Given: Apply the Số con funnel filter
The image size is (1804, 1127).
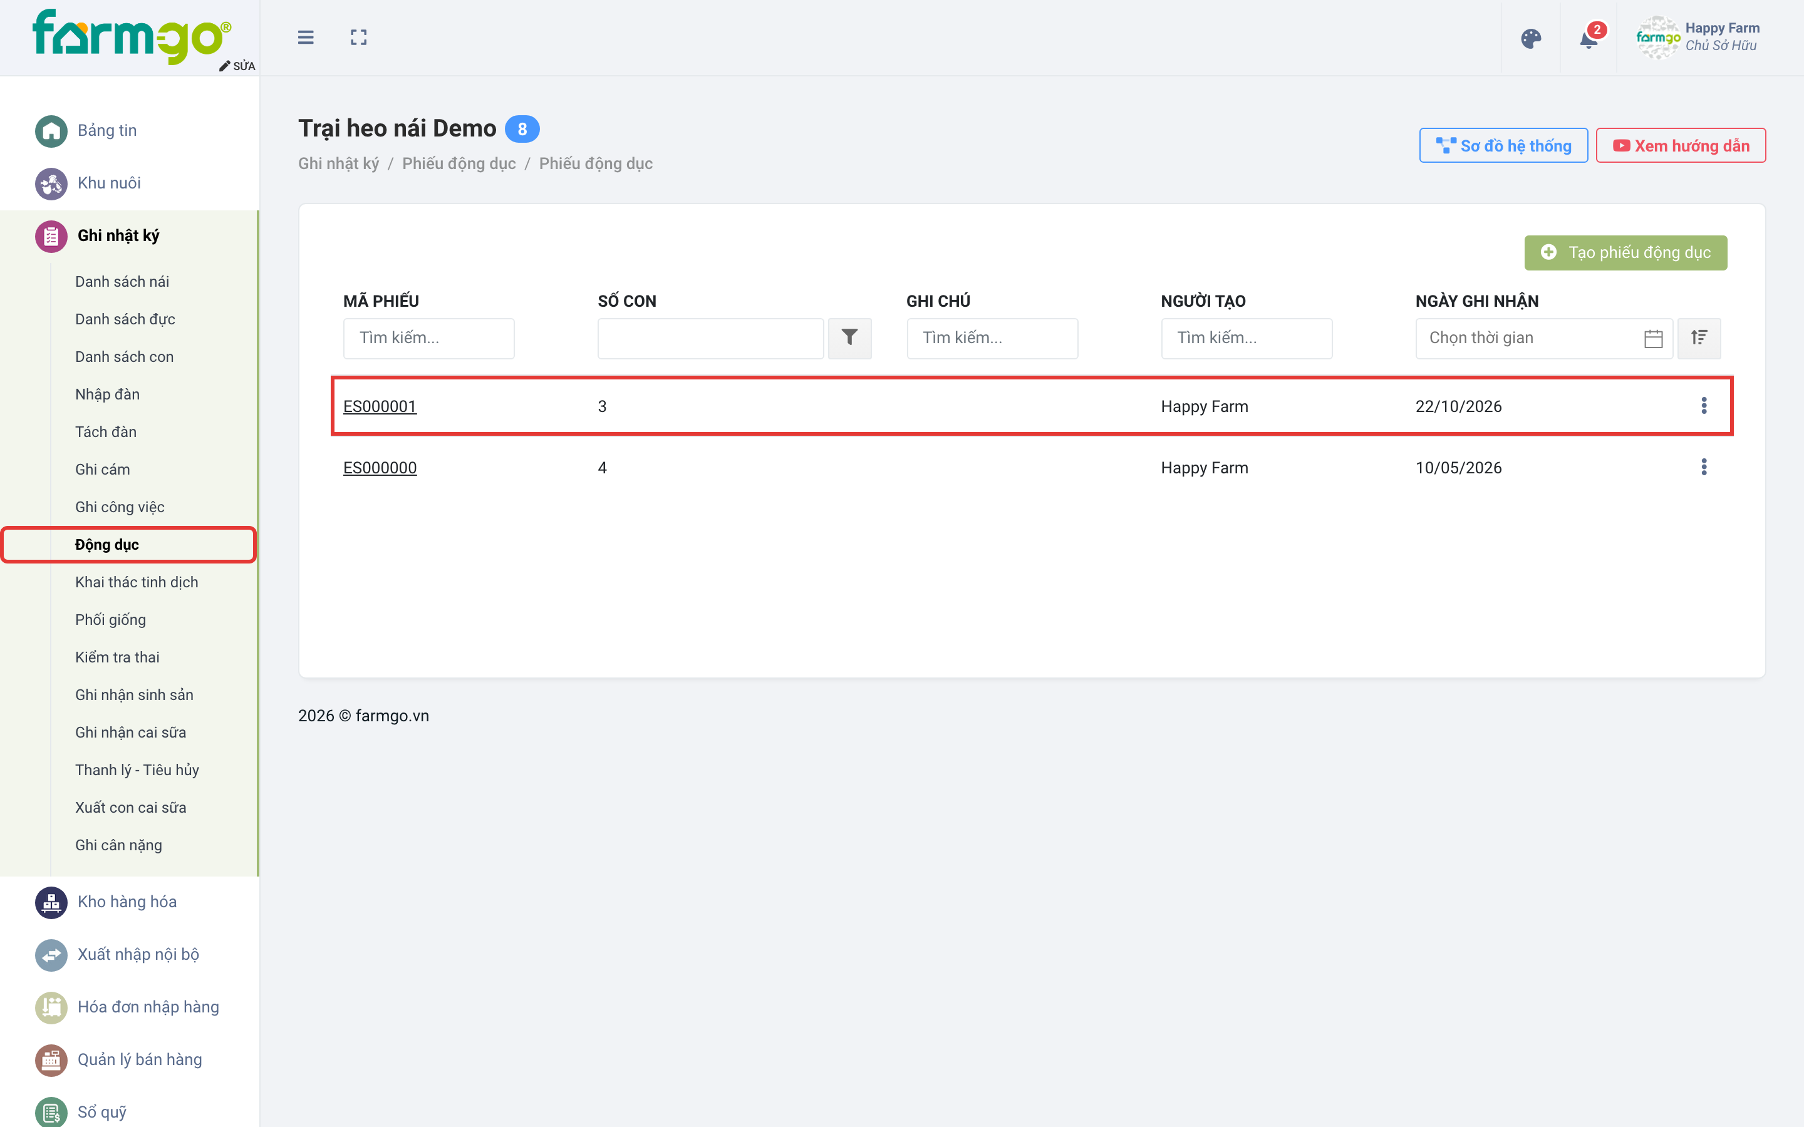Looking at the screenshot, I should coord(849,338).
